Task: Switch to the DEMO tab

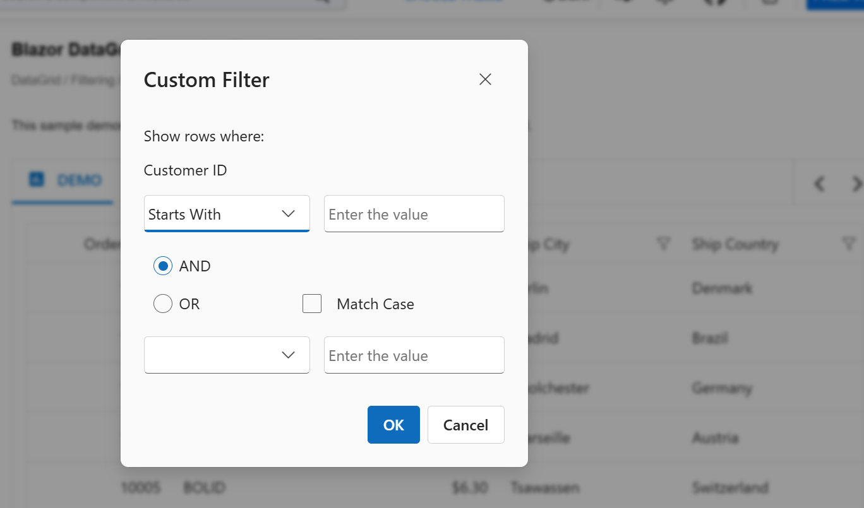Action: (x=79, y=180)
